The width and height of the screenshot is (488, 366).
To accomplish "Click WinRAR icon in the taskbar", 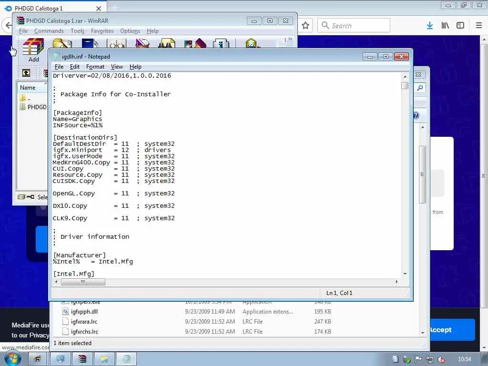I will [x=82, y=359].
